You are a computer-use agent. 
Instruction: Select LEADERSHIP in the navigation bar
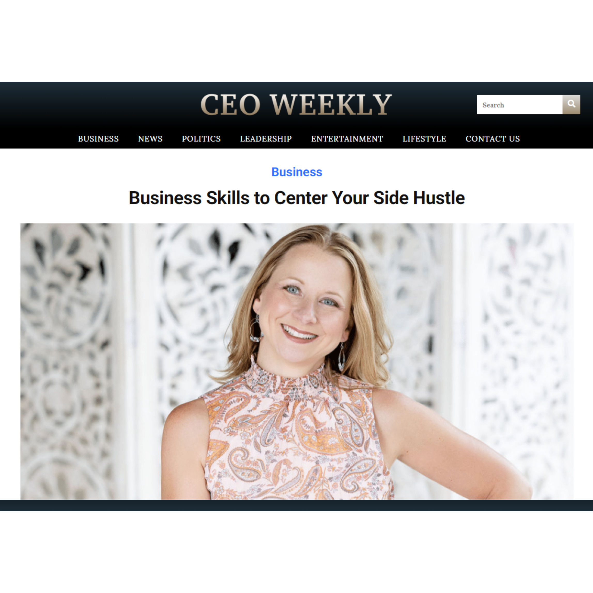266,139
